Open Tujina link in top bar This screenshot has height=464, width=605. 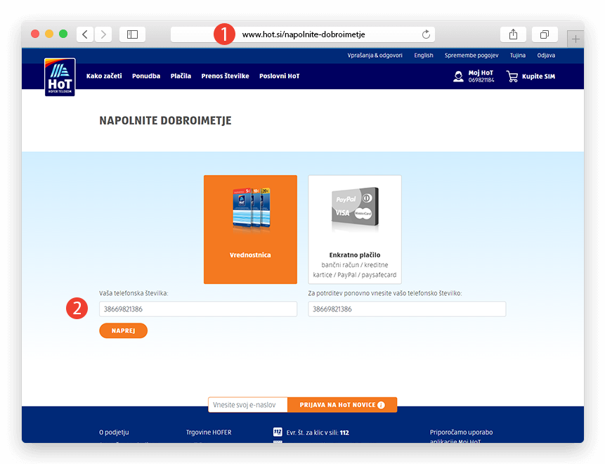point(518,56)
